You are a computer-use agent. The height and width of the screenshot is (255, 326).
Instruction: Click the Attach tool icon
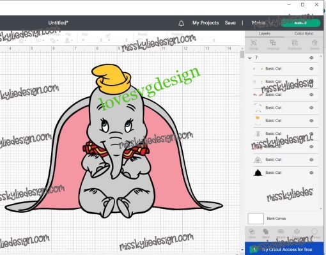281,231
